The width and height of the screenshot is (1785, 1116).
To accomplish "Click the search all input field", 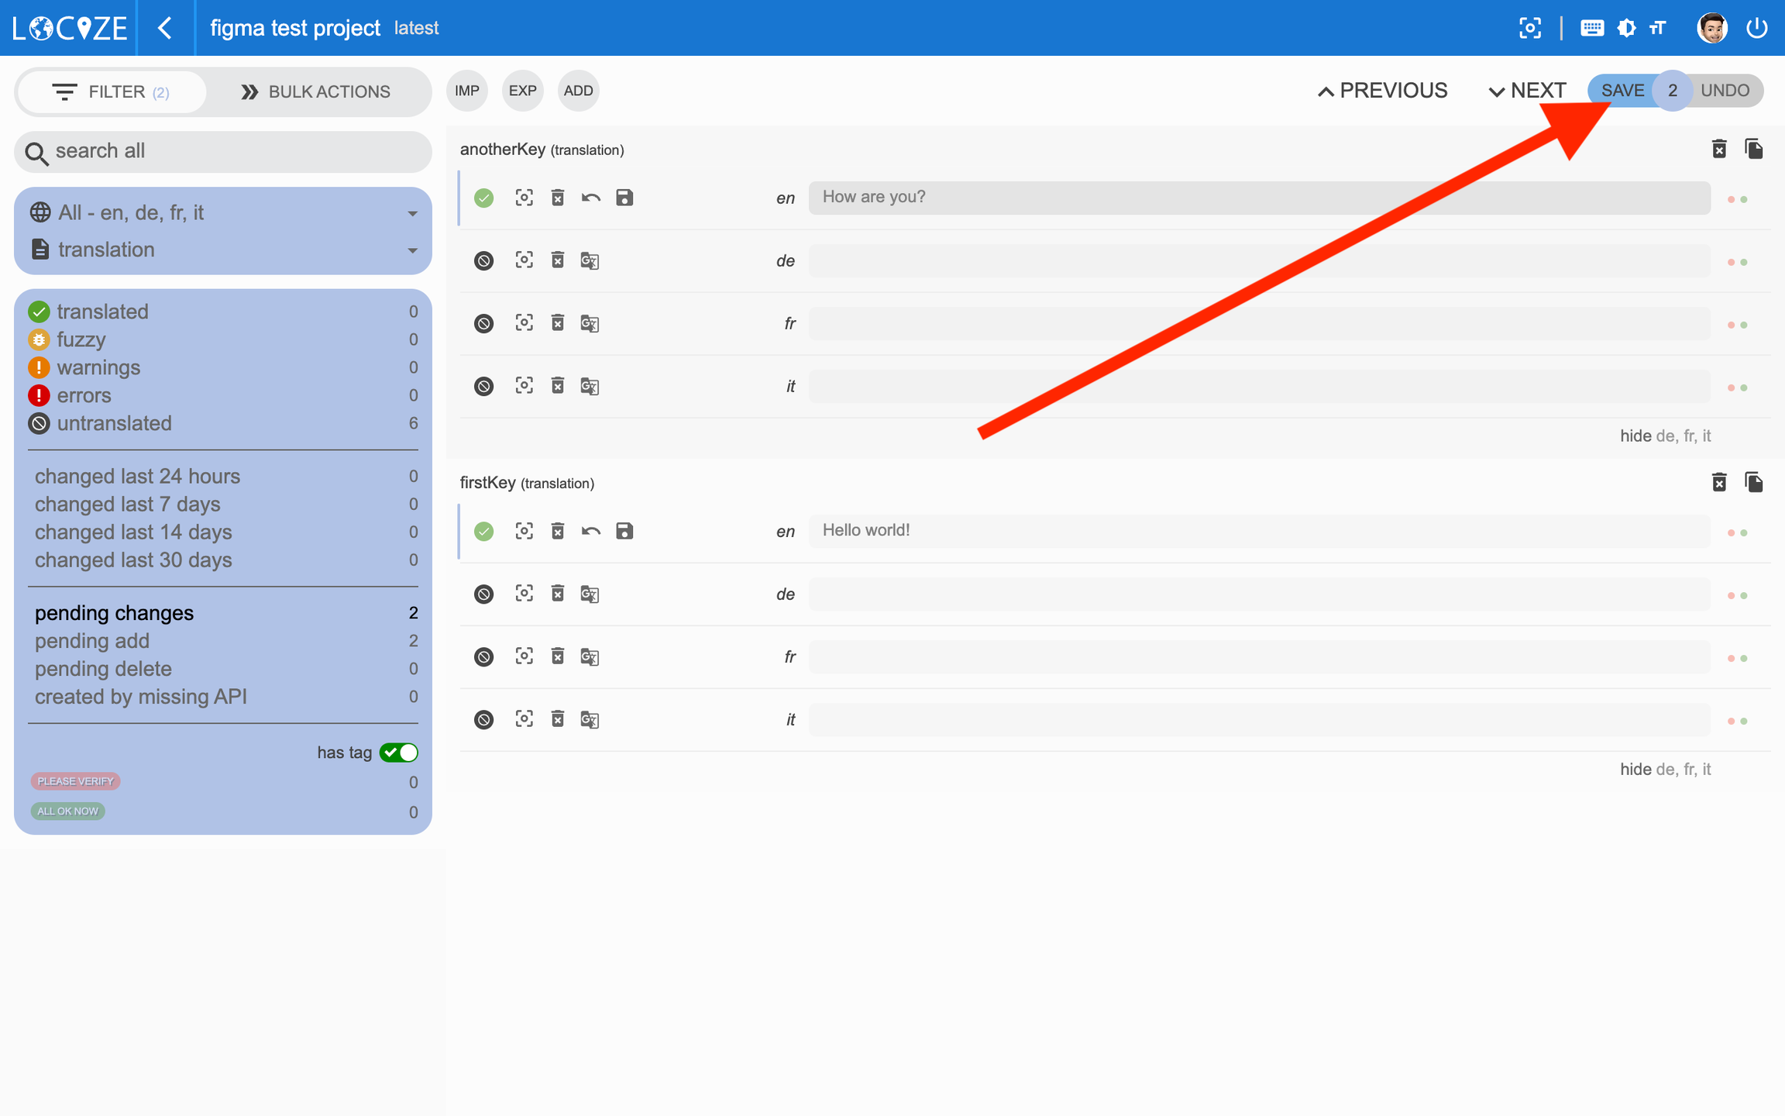I will coord(223,151).
